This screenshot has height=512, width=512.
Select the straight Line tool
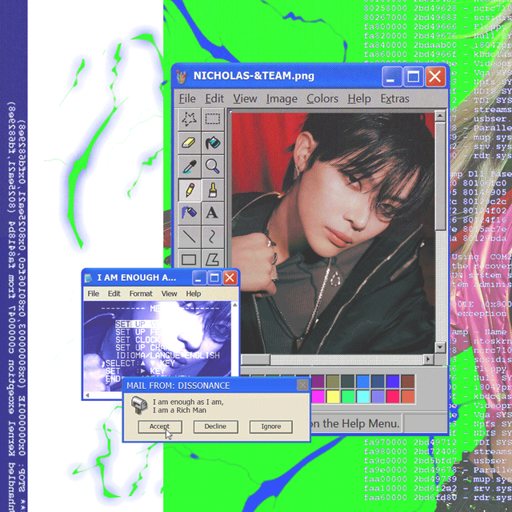[x=190, y=237]
